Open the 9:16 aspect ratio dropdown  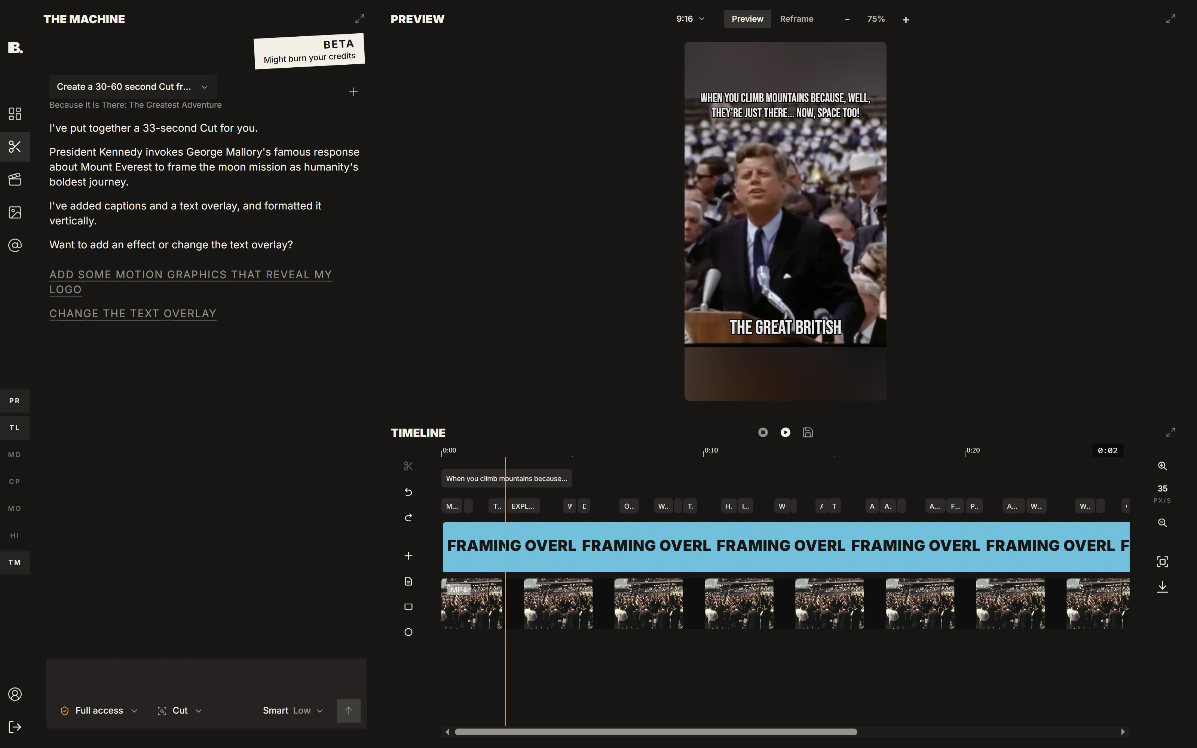[690, 19]
